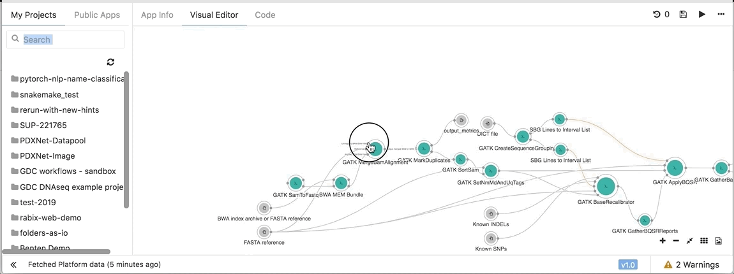
Task: Switch to the Public Apps tab
Action: (97, 15)
